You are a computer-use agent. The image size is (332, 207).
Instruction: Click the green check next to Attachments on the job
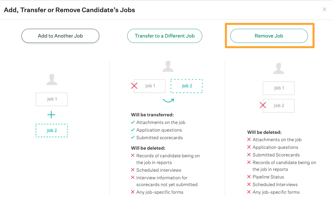pyautogui.click(x=133, y=122)
